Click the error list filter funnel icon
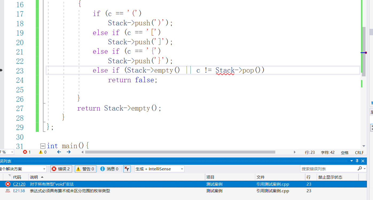The image size is (373, 200). pyautogui.click(x=127, y=169)
